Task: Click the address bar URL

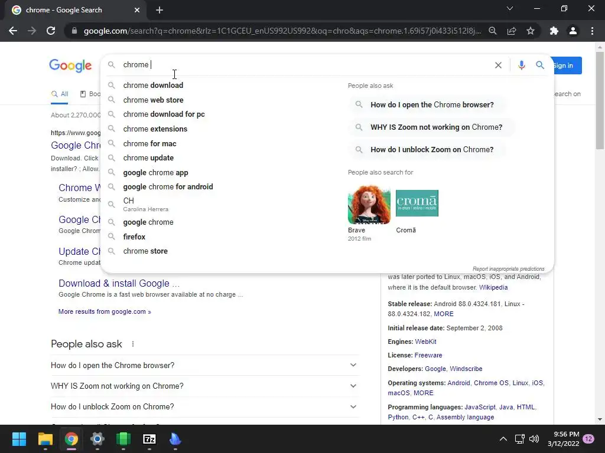Action: point(282,31)
